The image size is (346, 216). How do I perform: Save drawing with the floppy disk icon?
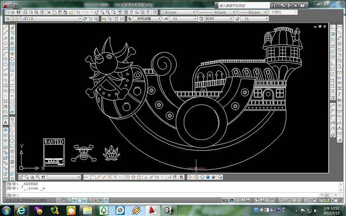tap(19, 13)
